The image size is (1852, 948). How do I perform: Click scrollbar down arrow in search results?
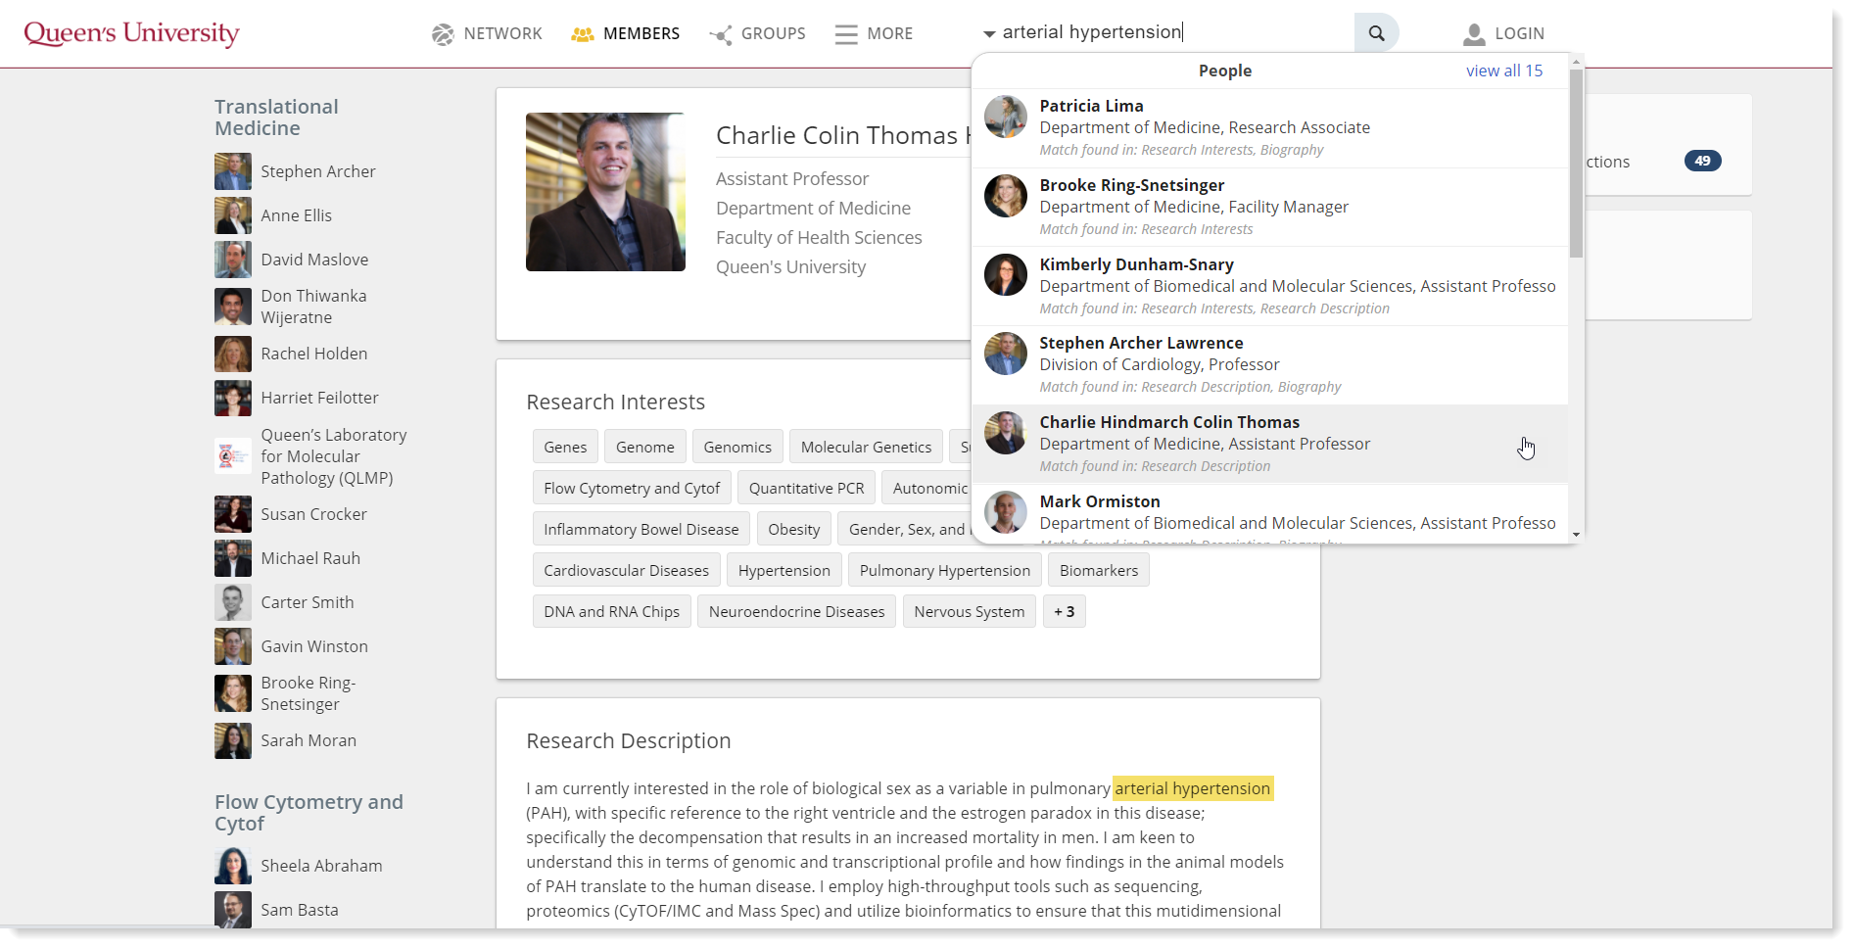pyautogui.click(x=1576, y=535)
